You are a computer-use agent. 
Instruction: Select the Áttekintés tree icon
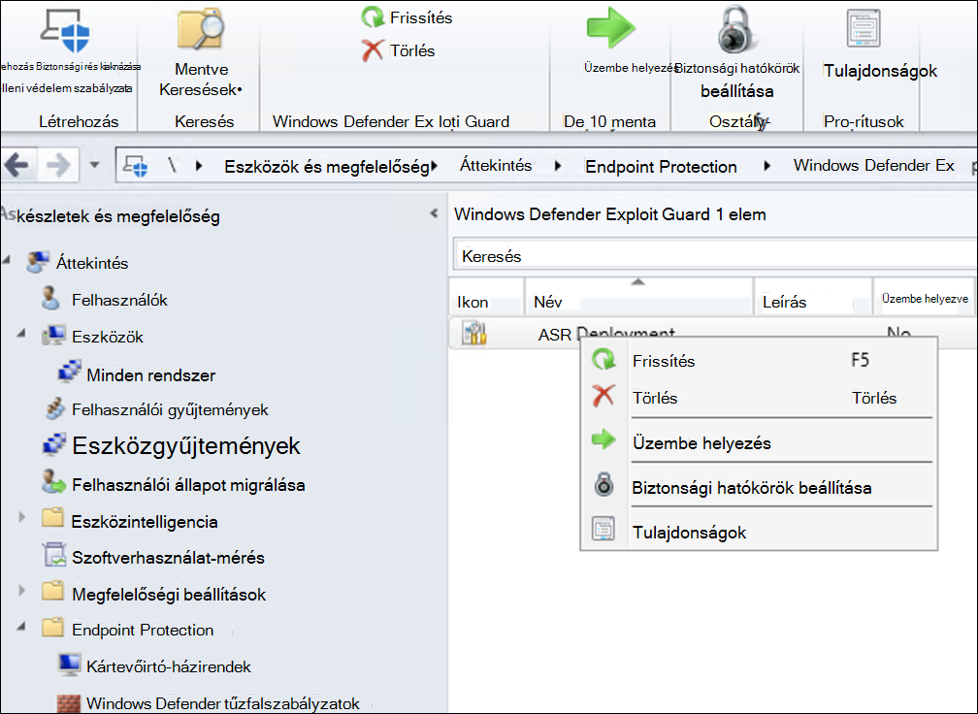click(38, 262)
